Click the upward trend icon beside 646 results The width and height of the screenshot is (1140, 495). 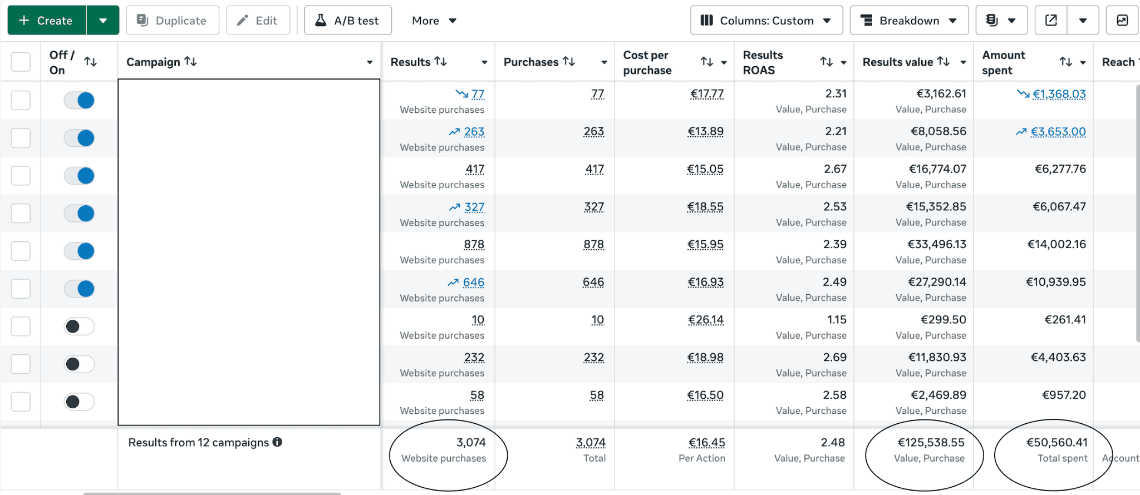tap(453, 283)
